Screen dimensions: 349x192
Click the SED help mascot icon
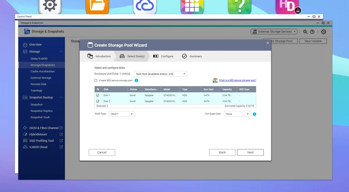click(215, 81)
